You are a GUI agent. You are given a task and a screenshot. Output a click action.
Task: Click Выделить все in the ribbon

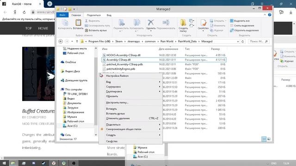(240, 21)
